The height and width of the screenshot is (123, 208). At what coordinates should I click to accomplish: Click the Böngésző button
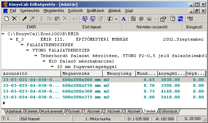(194, 27)
